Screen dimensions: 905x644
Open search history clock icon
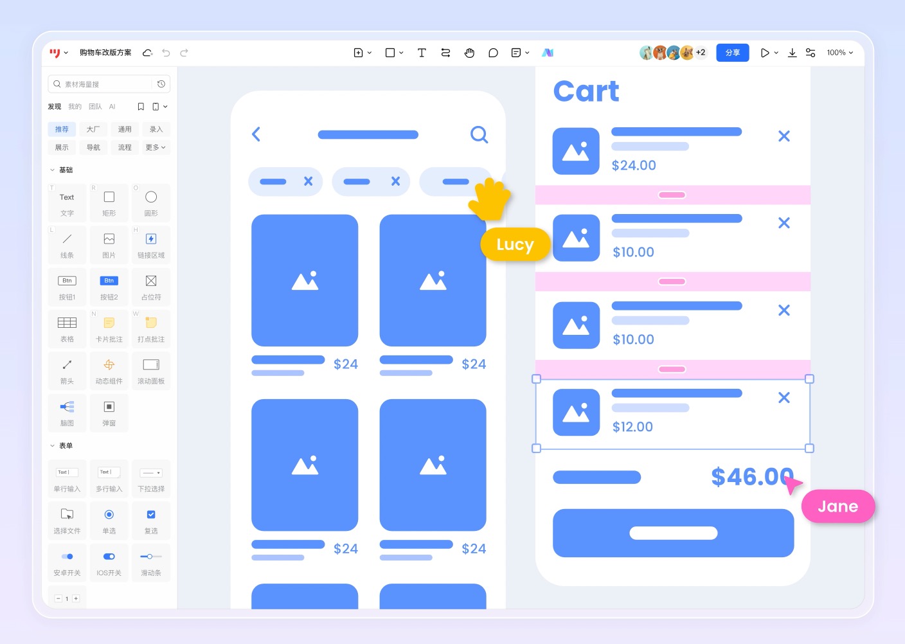(161, 84)
